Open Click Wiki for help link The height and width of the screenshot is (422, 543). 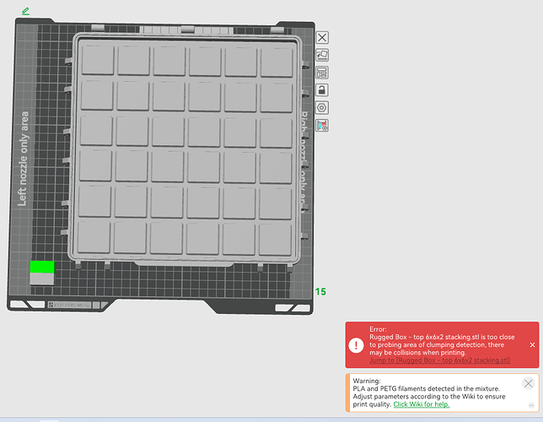pyautogui.click(x=422, y=404)
